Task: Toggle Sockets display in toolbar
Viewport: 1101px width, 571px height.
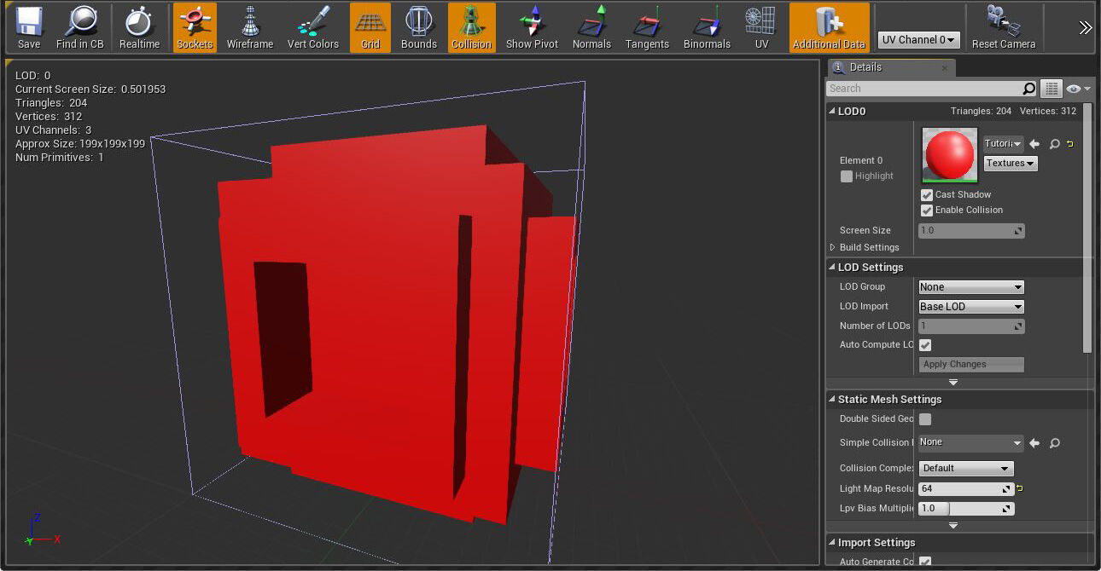Action: click(195, 27)
